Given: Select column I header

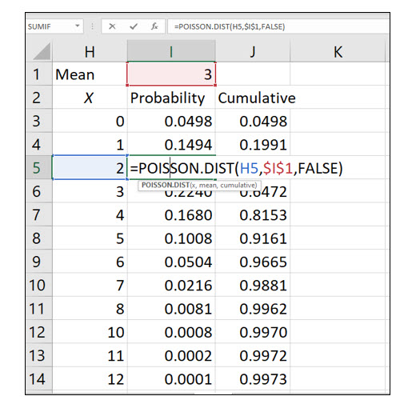Looking at the screenshot, I should pos(171,51).
